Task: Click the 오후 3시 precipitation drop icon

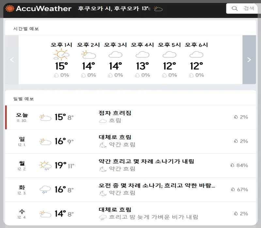Action: [110, 75]
